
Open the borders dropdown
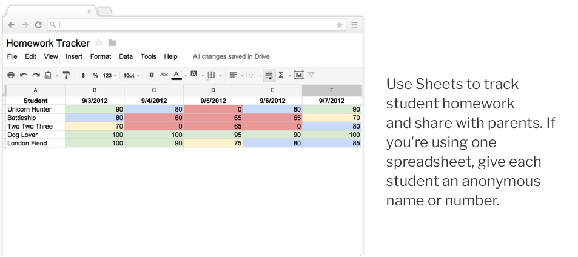point(212,75)
